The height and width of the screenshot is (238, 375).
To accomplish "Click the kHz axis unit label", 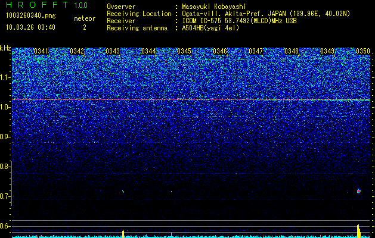I will pyautogui.click(x=5, y=48).
